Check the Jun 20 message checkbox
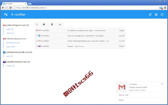This screenshot has width=168, height=105. coord(37,36)
